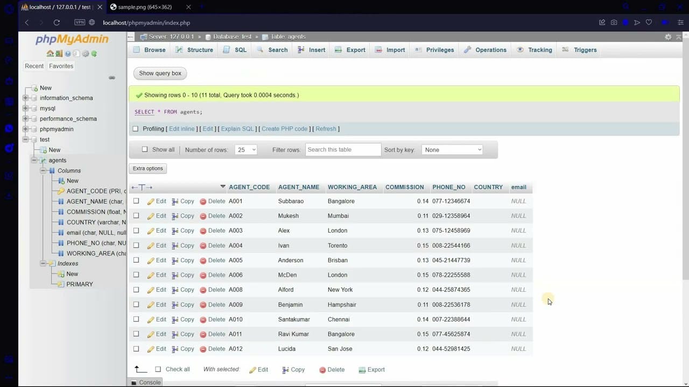
Task: Click the Show query box button
Action: 160,73
